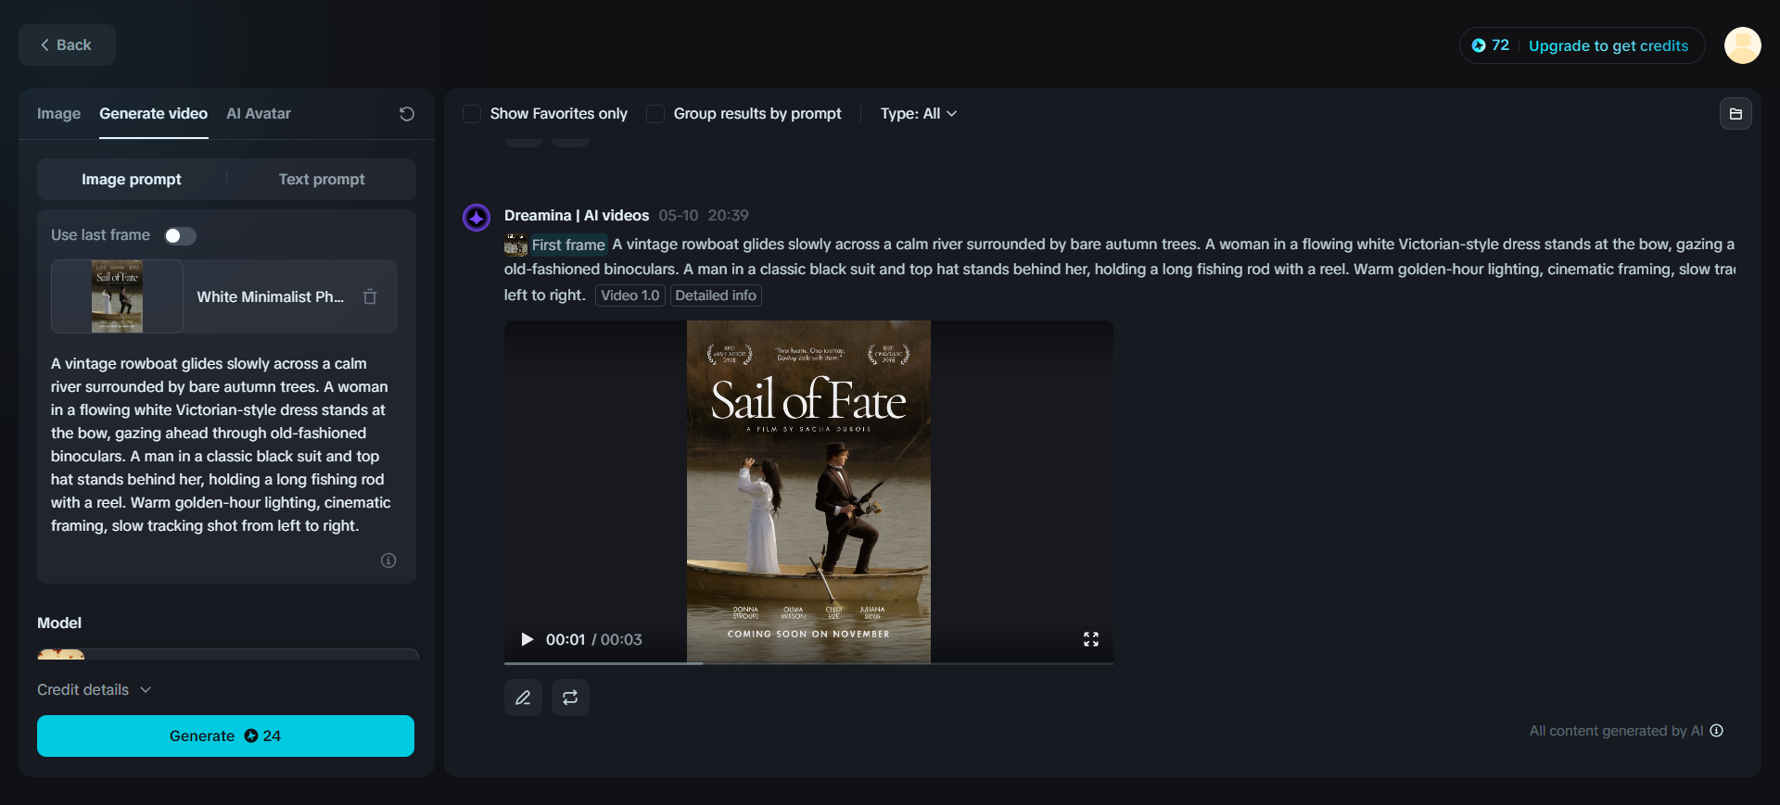Viewport: 1780px width, 805px height.
Task: Switch to the Image tab
Action: (58, 113)
